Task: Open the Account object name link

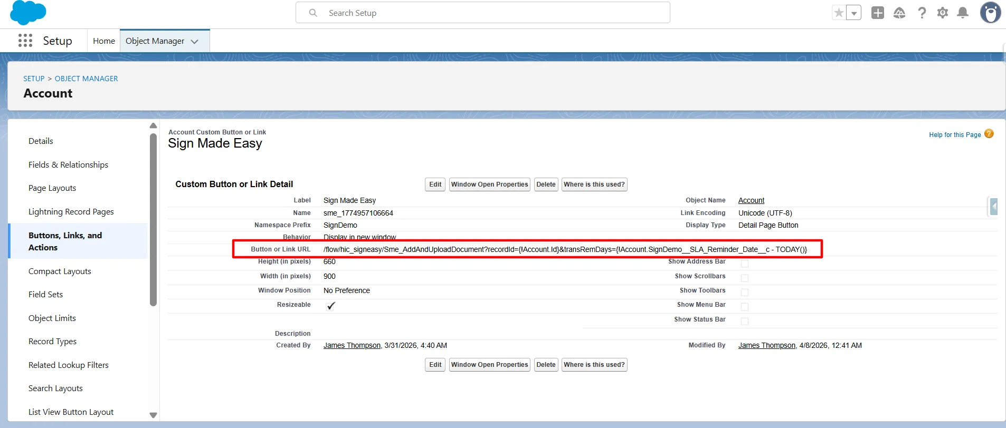Action: (x=751, y=200)
